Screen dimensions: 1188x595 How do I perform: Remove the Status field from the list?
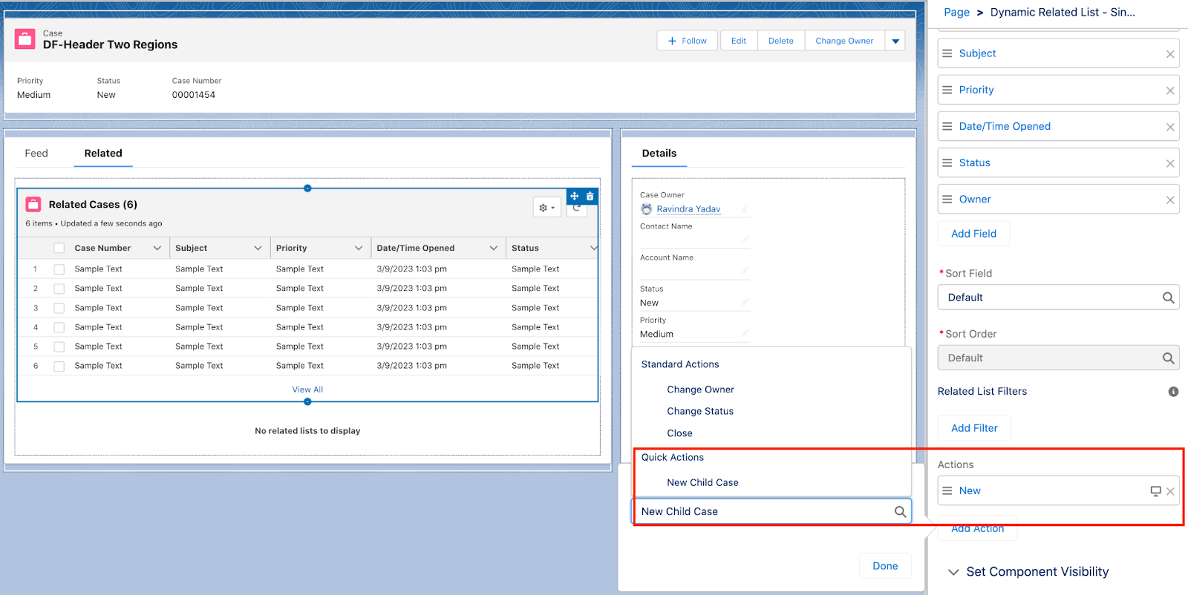tap(1170, 163)
